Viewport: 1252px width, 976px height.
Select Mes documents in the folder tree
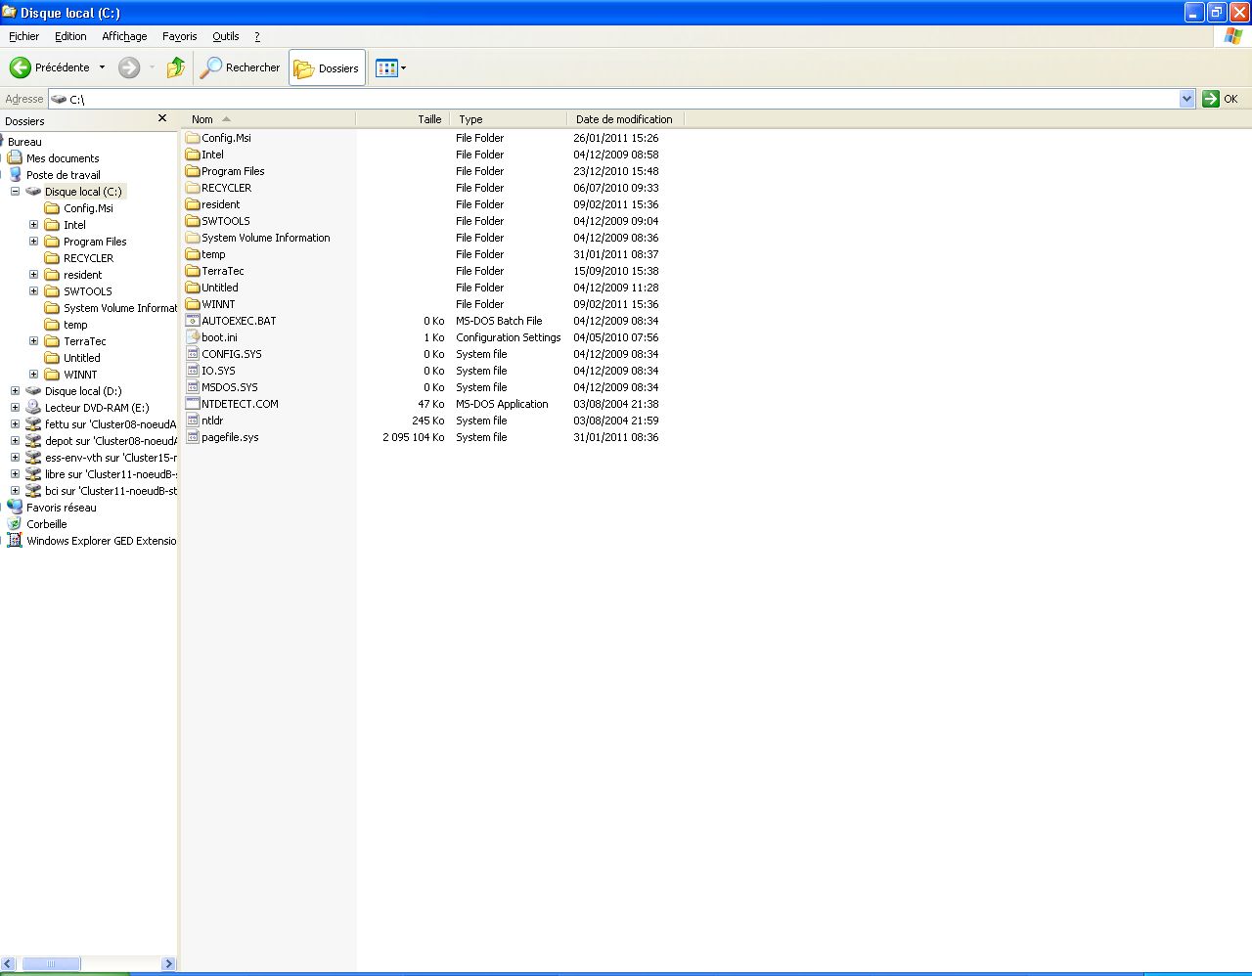click(x=63, y=158)
